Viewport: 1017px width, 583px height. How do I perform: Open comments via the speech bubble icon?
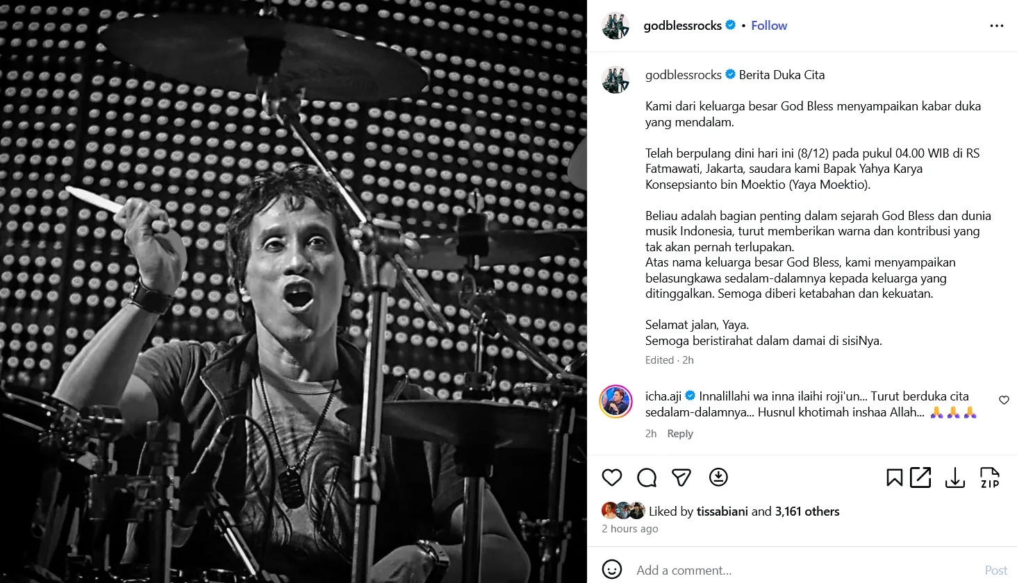pyautogui.click(x=646, y=478)
